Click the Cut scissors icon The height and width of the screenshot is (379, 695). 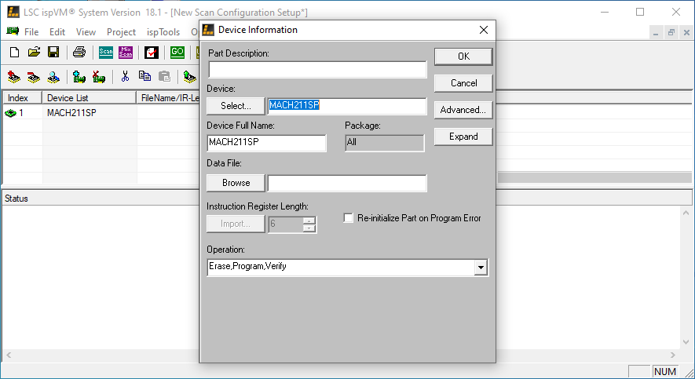coord(124,76)
